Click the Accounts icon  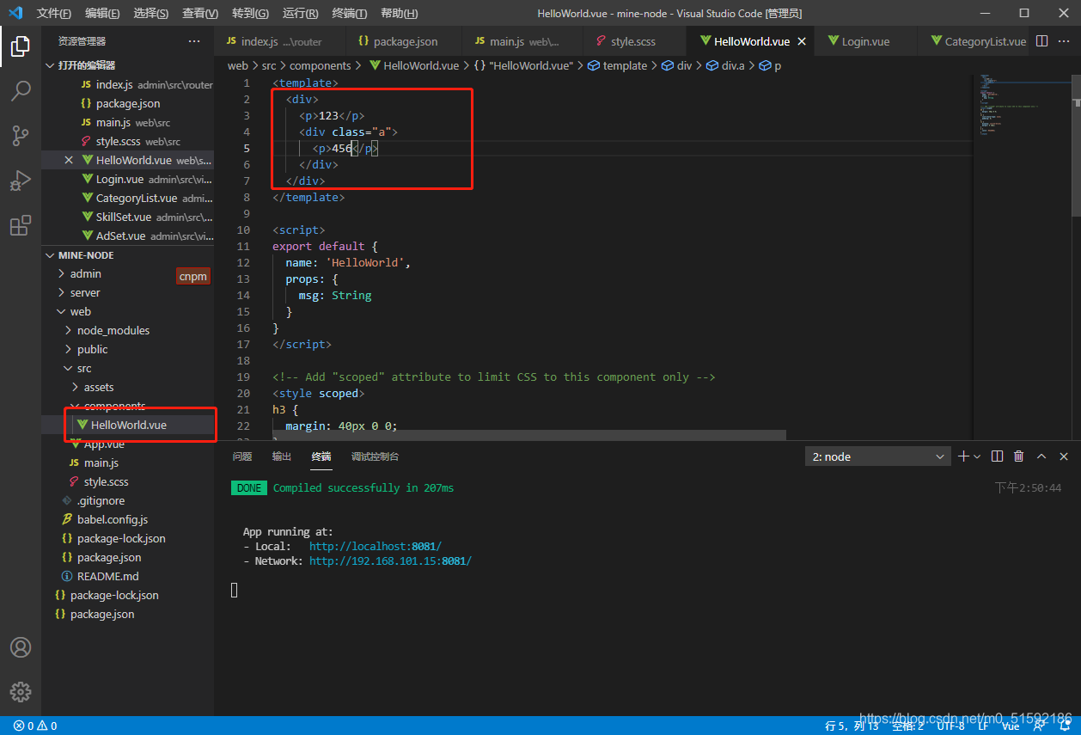tap(21, 647)
